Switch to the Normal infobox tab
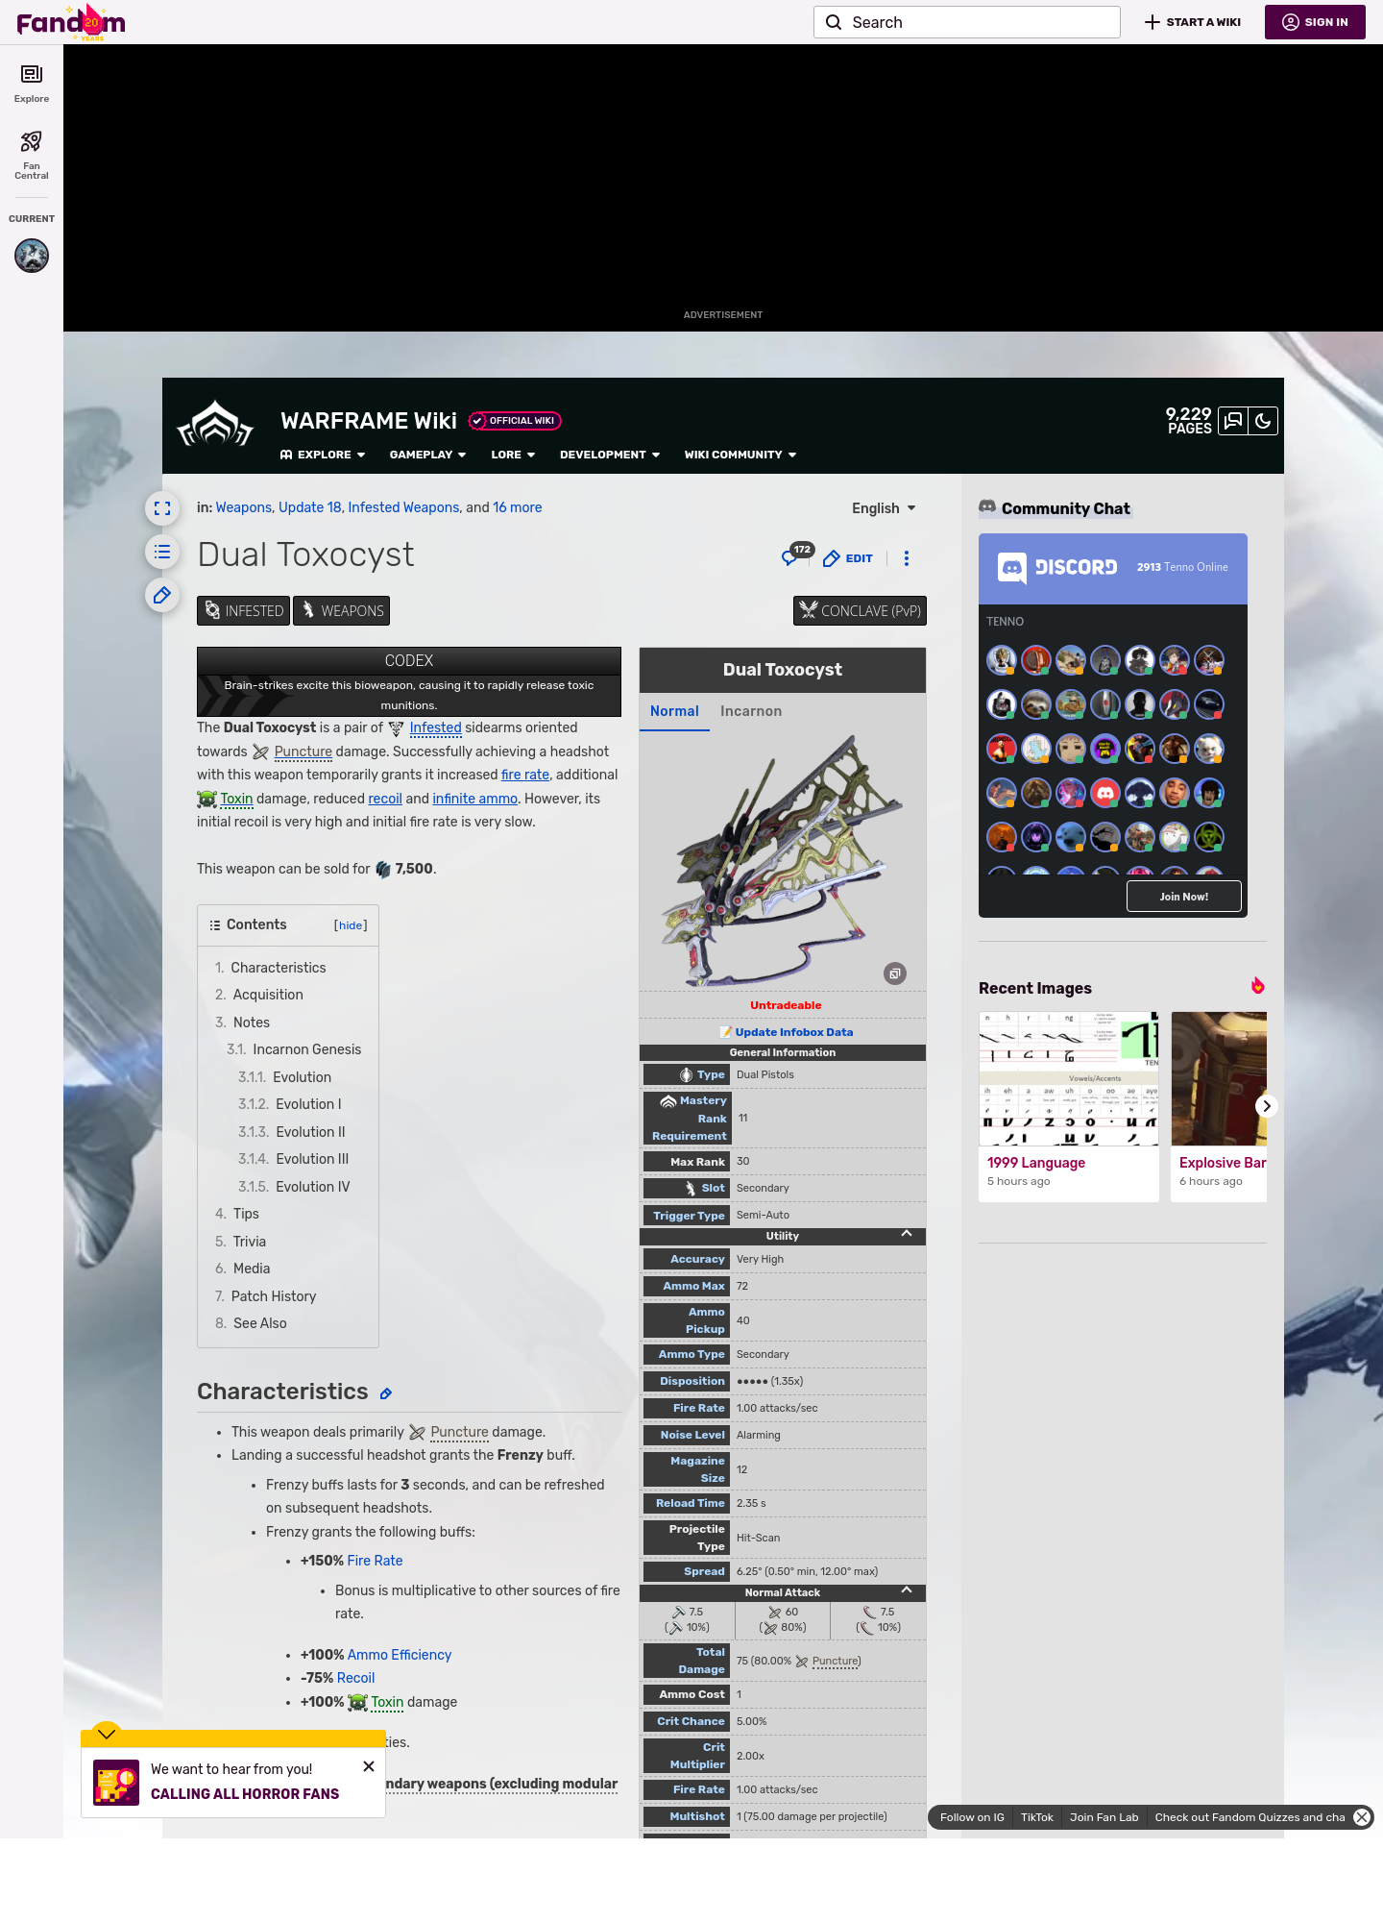Screen dimensions: 1383x1922 click(x=674, y=711)
